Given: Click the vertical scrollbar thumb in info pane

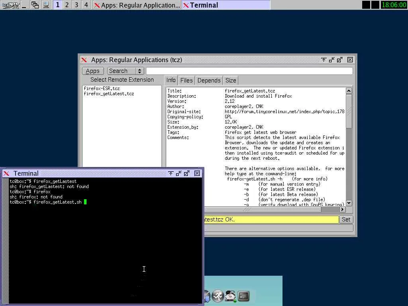Looking at the screenshot, I should (x=349, y=112).
